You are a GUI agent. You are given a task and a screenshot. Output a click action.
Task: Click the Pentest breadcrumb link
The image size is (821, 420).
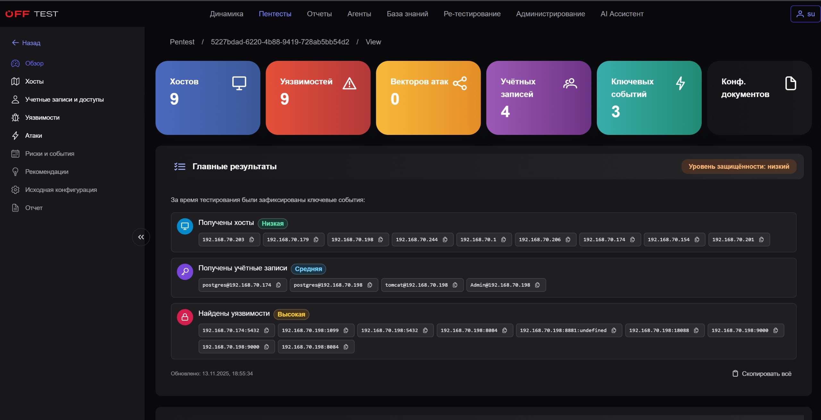point(182,42)
